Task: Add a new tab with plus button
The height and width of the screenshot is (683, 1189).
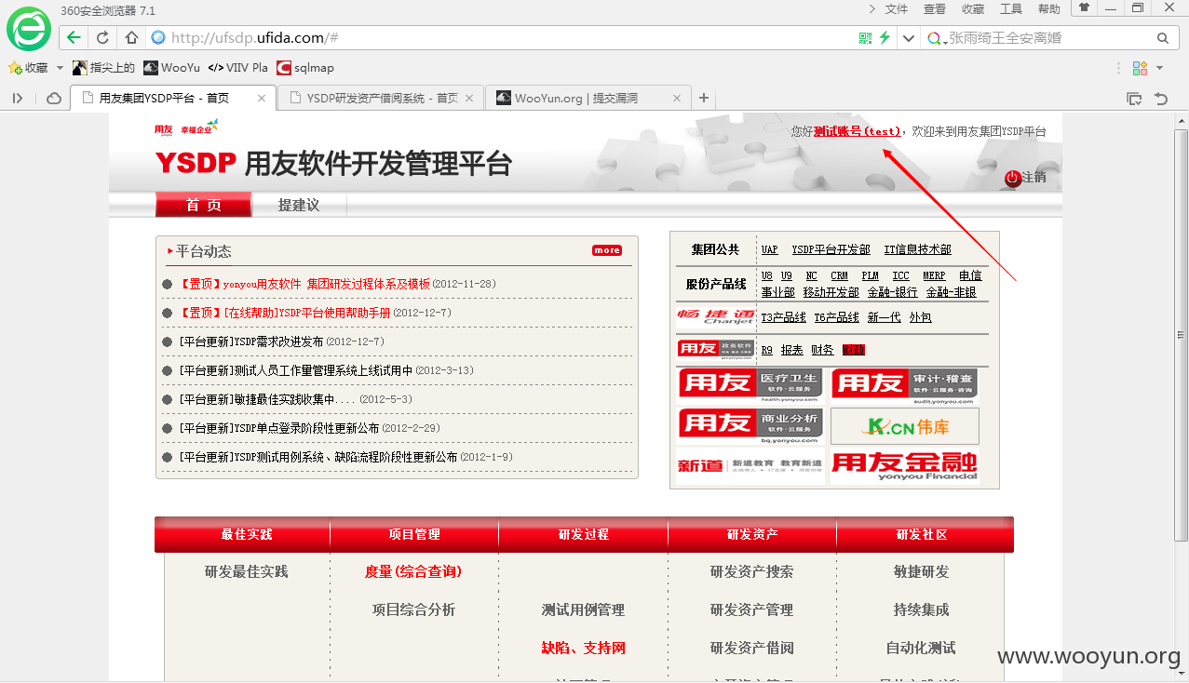Action: pos(704,98)
